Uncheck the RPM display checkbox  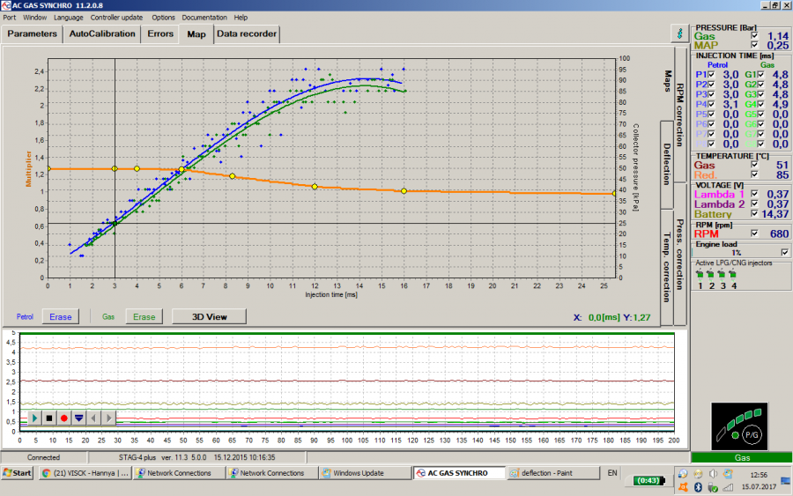tap(753, 233)
